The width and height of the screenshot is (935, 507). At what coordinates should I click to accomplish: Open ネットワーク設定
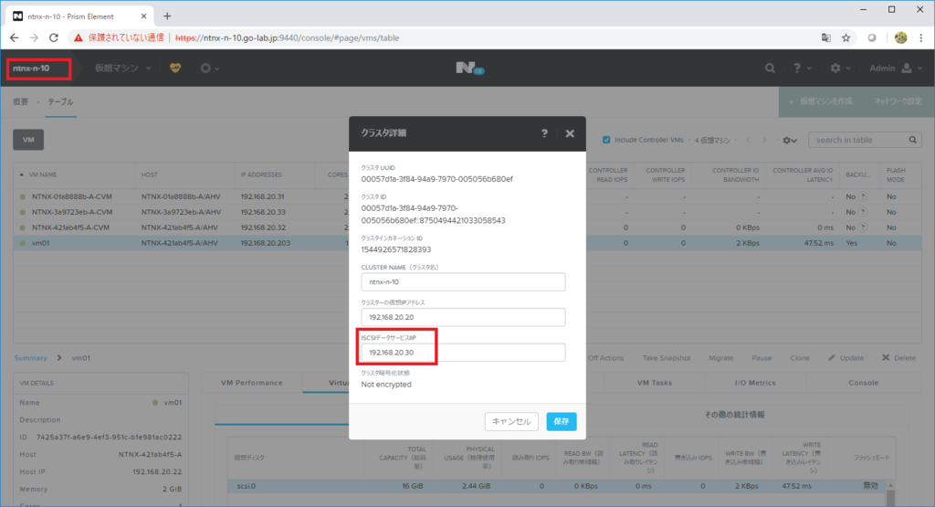[x=898, y=101]
